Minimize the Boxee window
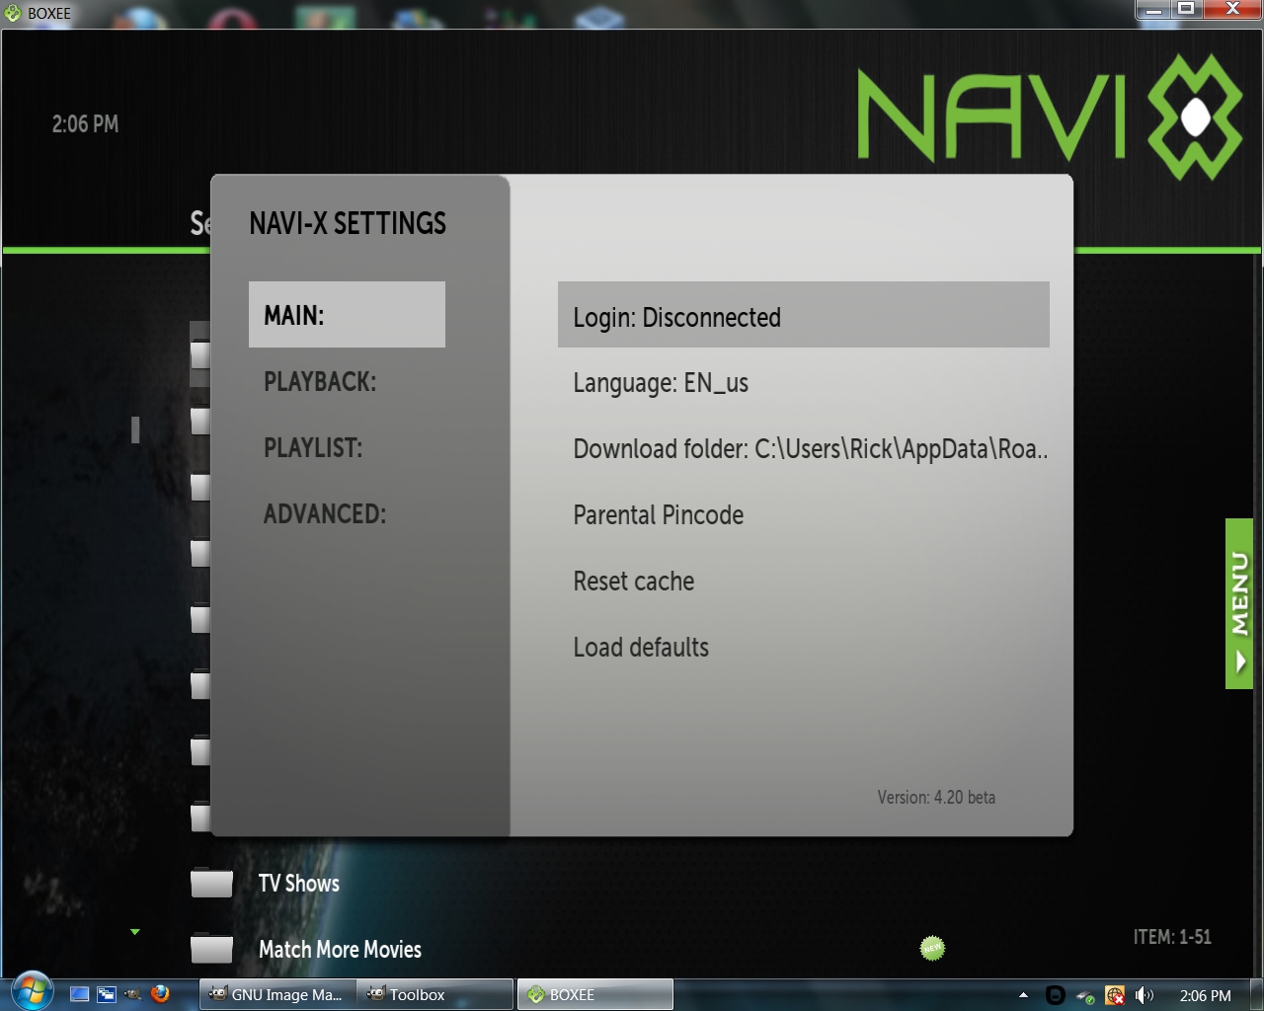This screenshot has height=1011, width=1264. (x=1151, y=10)
